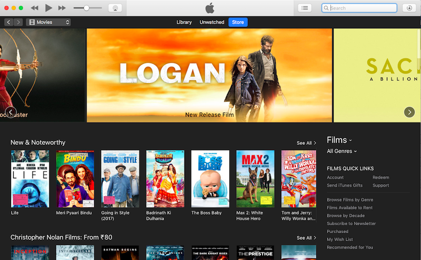Select the Store tab
Image resolution: width=421 pixels, height=260 pixels.
tap(238, 22)
